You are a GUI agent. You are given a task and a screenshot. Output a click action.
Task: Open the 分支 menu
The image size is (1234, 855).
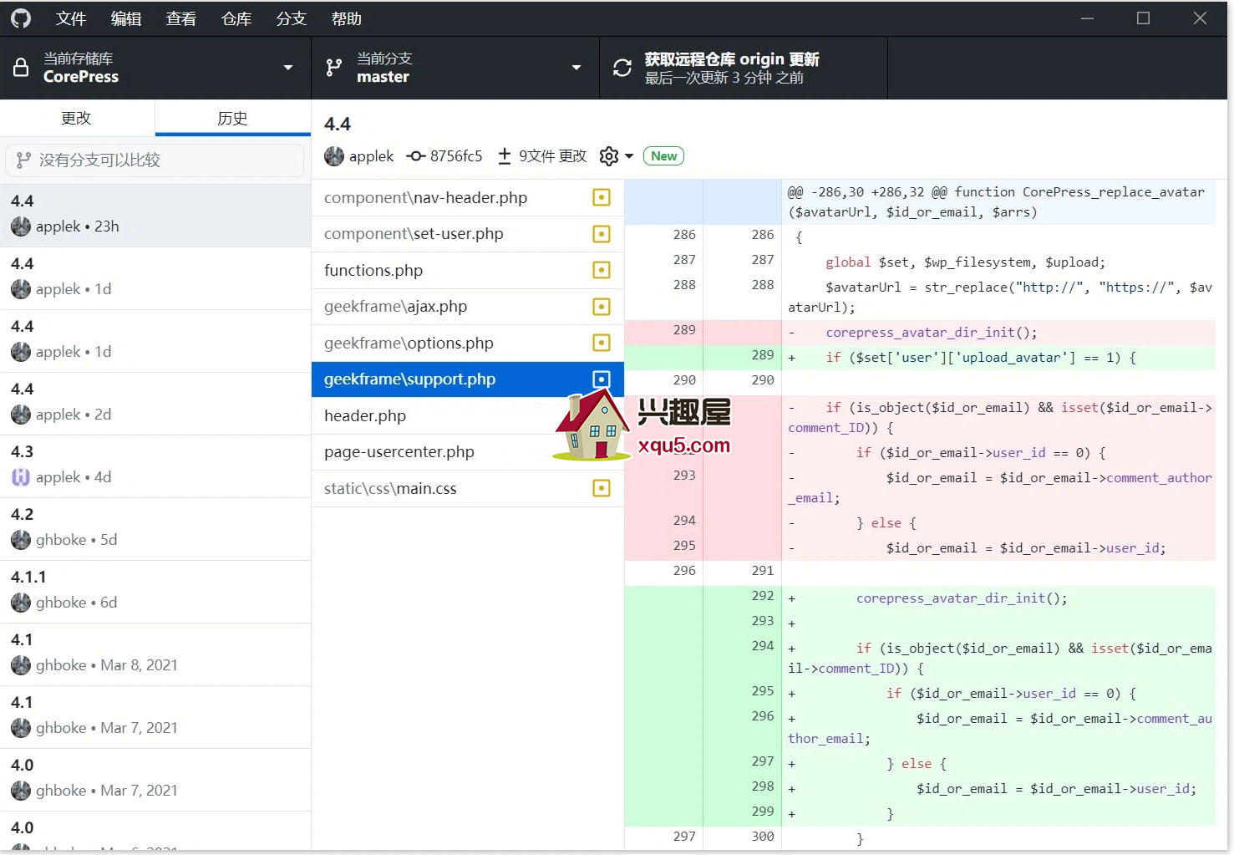pyautogui.click(x=292, y=18)
